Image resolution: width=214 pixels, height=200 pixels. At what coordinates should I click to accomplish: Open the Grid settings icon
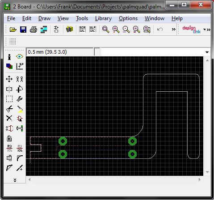coord(13,41)
